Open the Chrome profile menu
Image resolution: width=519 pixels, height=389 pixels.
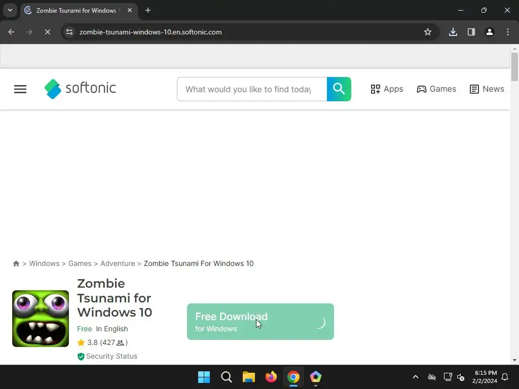(x=490, y=32)
